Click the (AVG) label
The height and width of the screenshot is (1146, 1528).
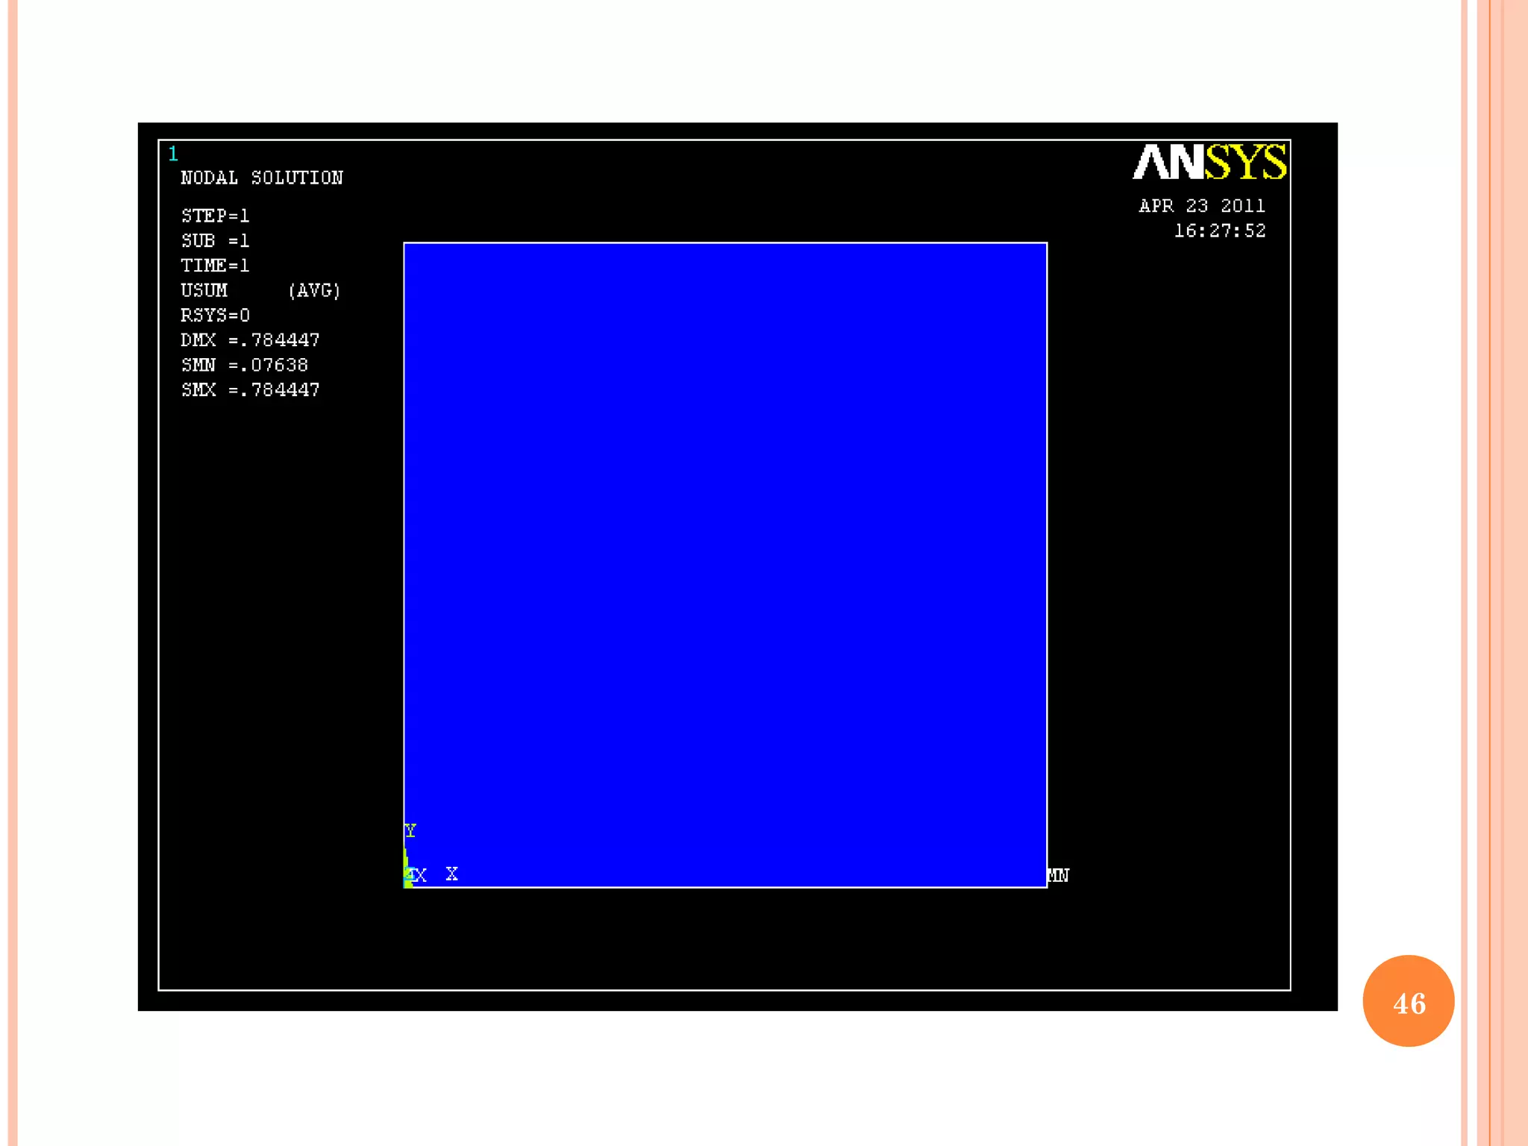[314, 290]
